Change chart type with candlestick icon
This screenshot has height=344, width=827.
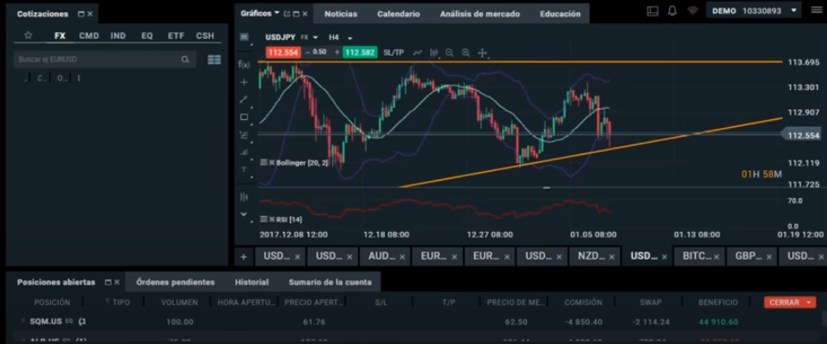[x=434, y=53]
